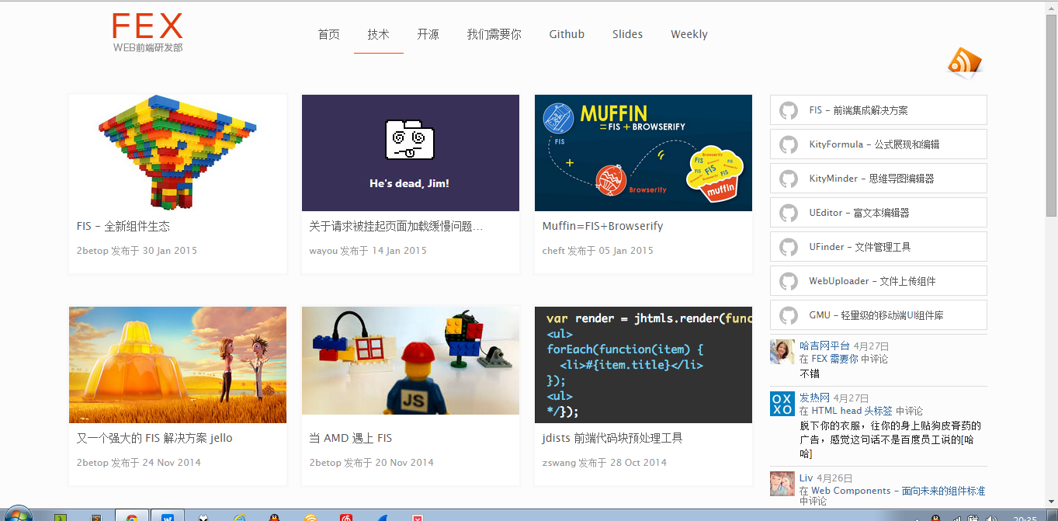Open the orange RSS feed icon
This screenshot has width=1058, height=521.
(965, 63)
